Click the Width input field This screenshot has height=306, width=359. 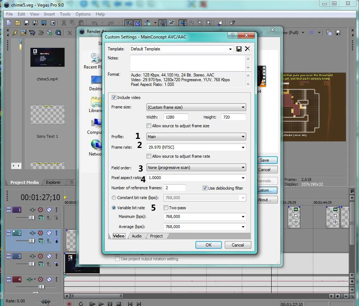(x=176, y=117)
